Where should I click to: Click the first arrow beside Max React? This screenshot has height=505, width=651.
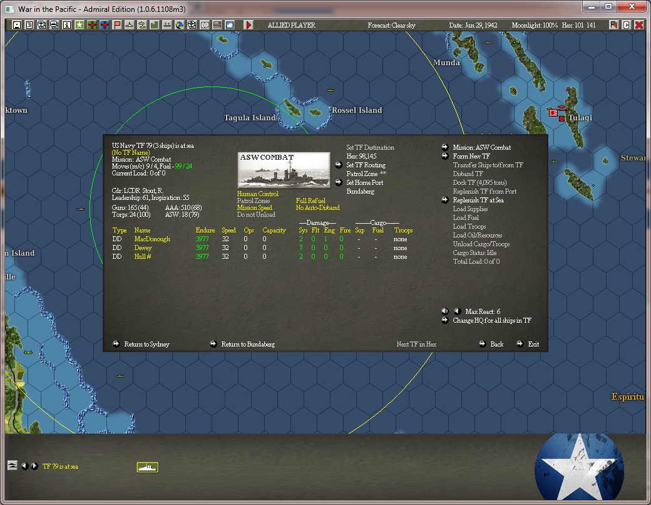(x=444, y=311)
